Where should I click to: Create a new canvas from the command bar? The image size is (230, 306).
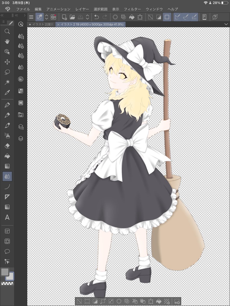pos(64,17)
